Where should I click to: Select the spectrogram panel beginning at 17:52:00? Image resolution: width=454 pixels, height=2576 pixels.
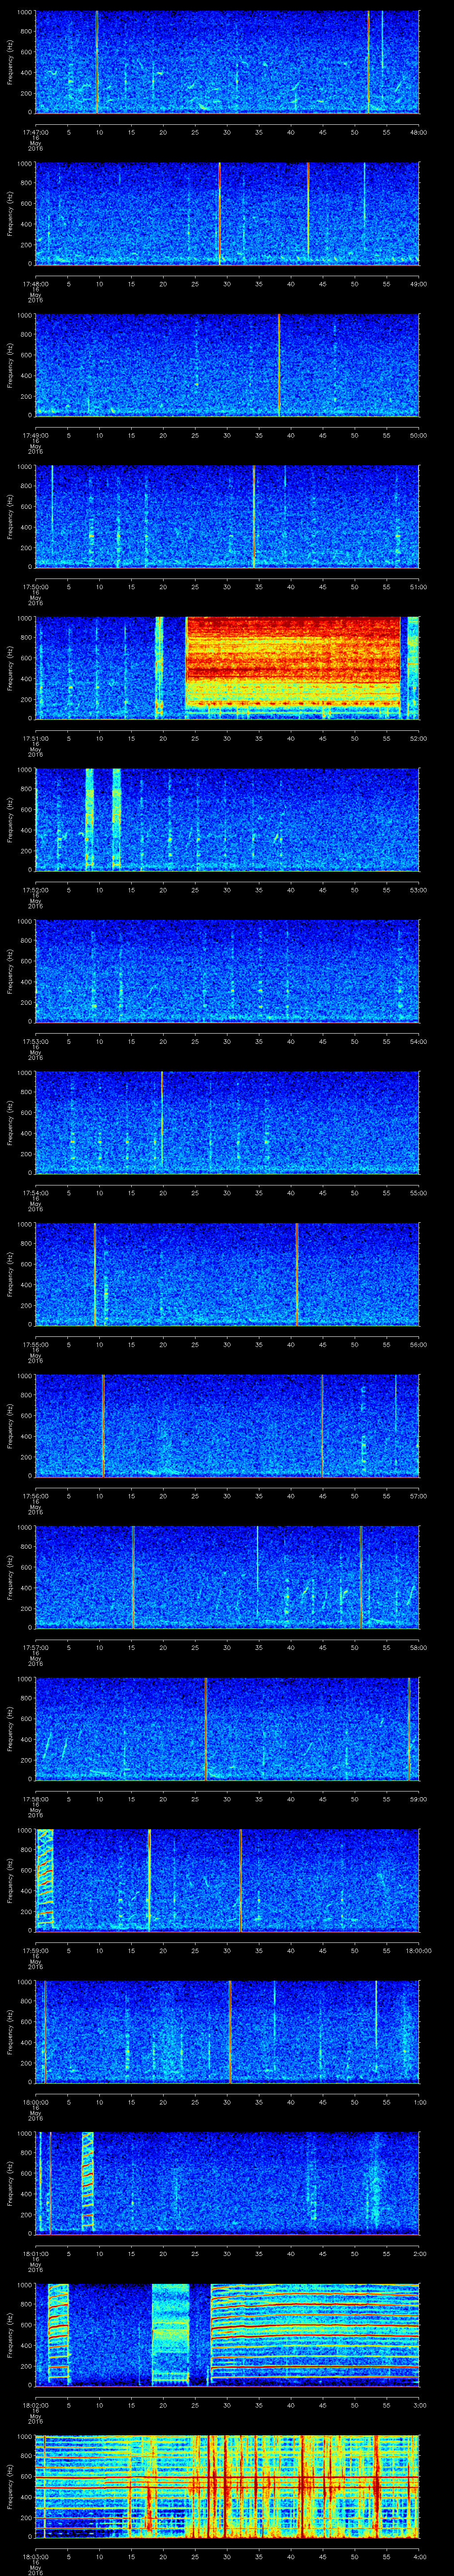click(227, 820)
